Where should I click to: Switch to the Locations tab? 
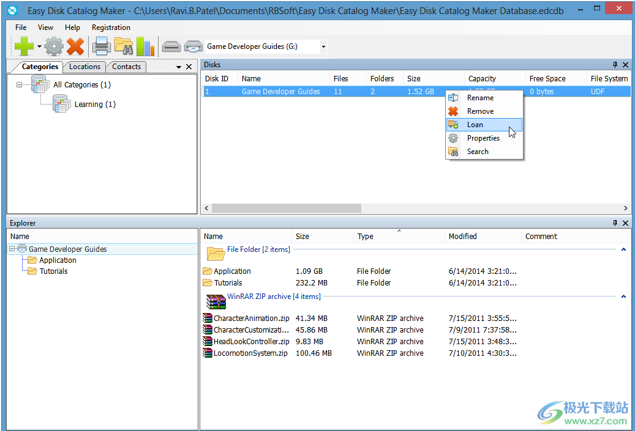[85, 67]
